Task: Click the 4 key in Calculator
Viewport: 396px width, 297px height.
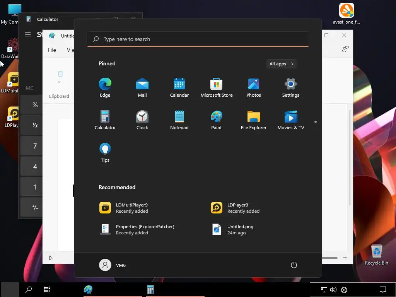Action: click(x=31, y=166)
